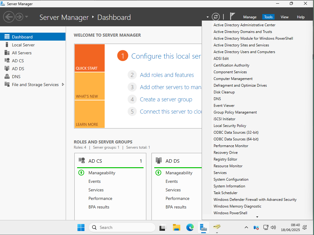Open the volume control in system tray
The width and height of the screenshot is (314, 235).
pos(273,227)
